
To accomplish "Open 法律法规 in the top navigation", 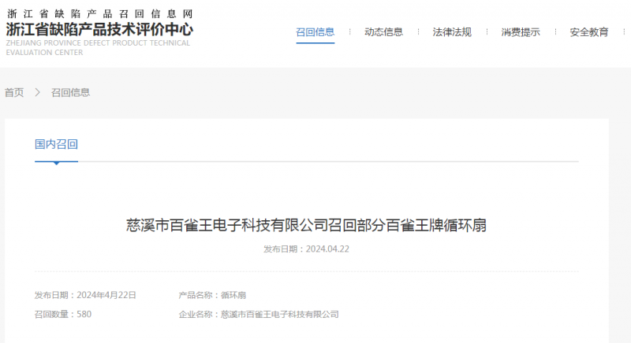I will tap(452, 32).
